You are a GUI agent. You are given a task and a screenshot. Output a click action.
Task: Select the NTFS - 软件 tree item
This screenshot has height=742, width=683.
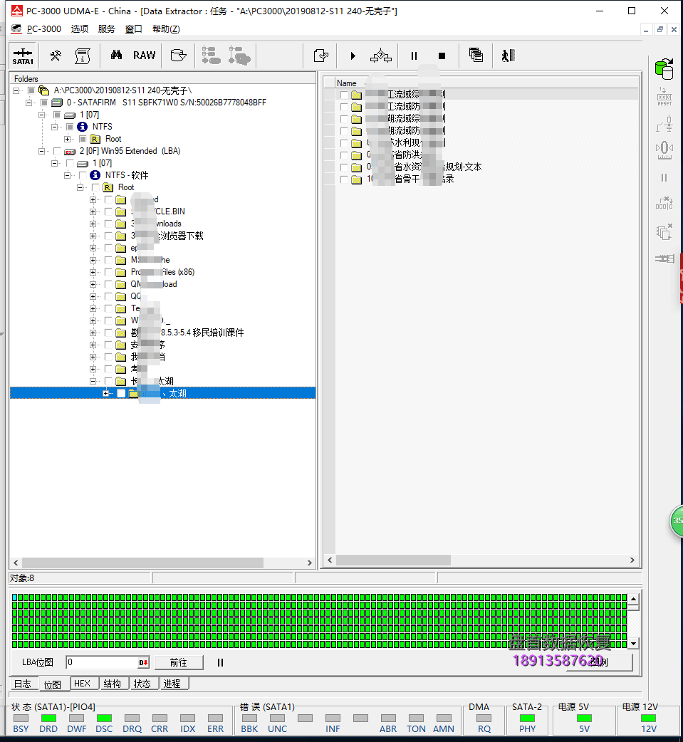[126, 175]
